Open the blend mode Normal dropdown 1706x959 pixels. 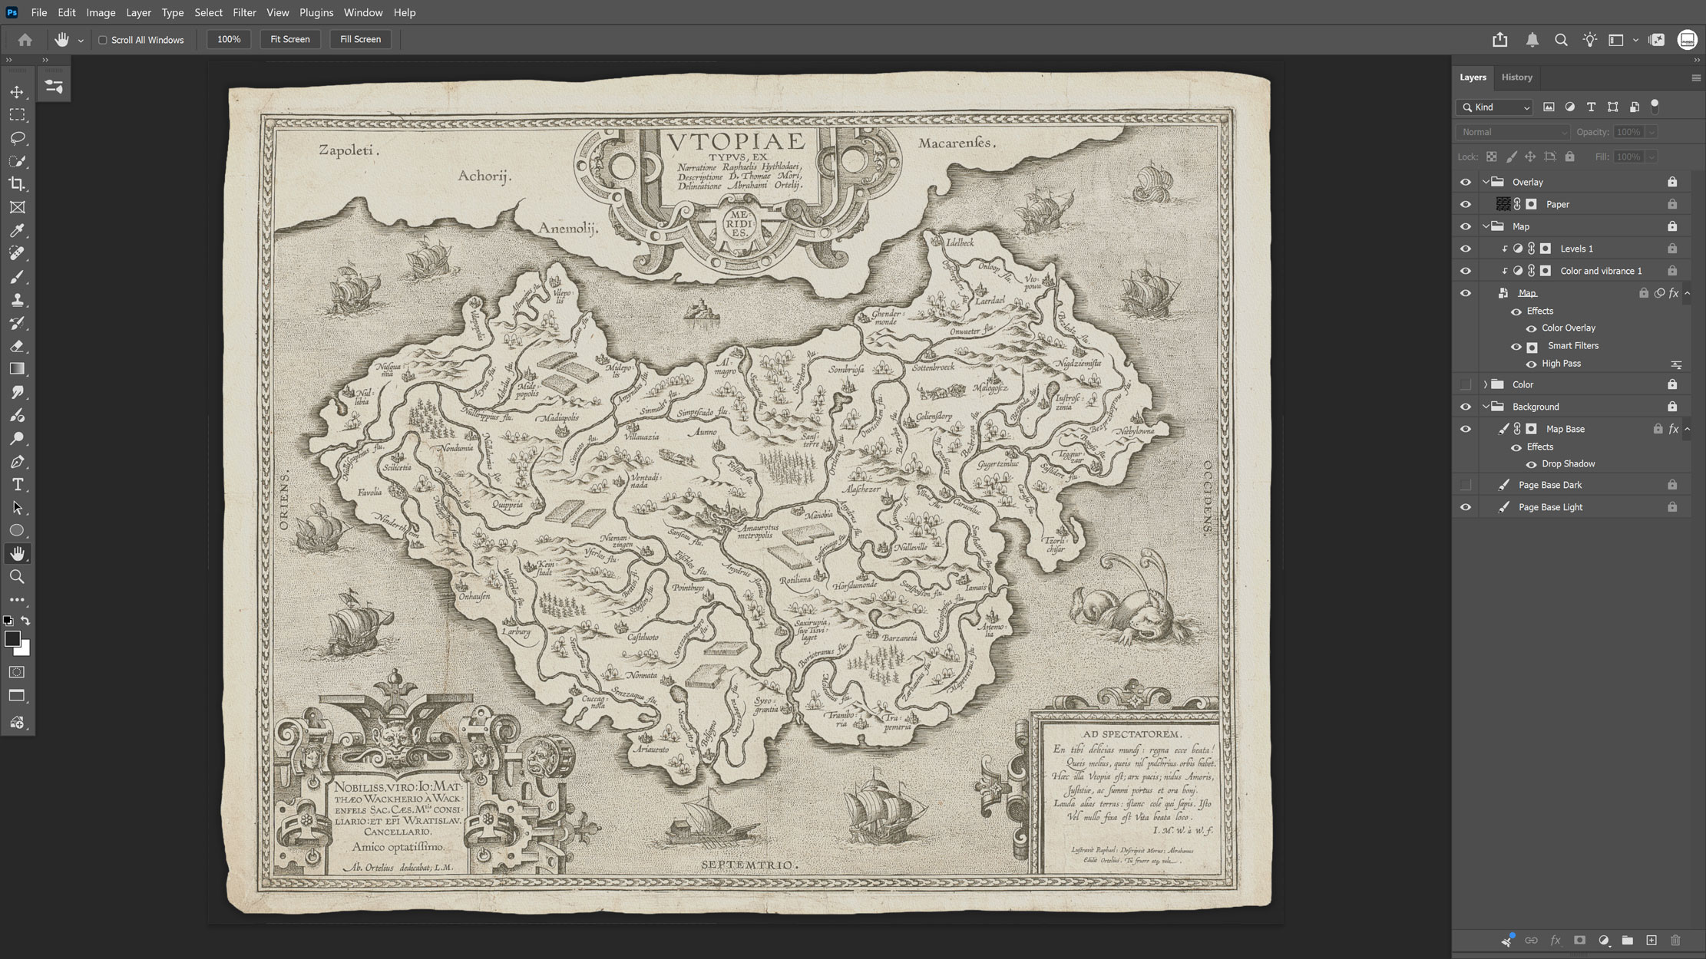1513,133
